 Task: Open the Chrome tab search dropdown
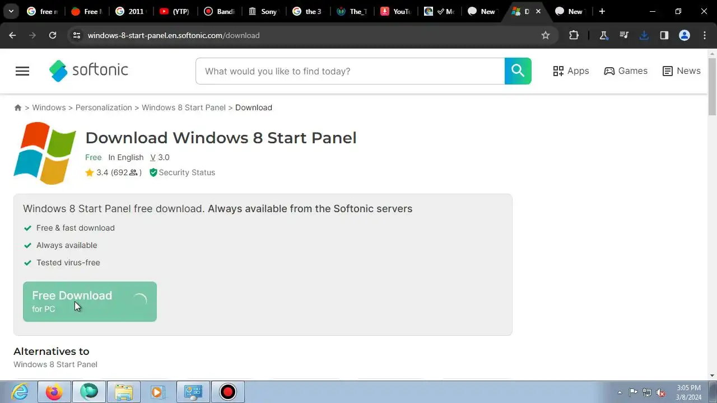[x=11, y=11]
